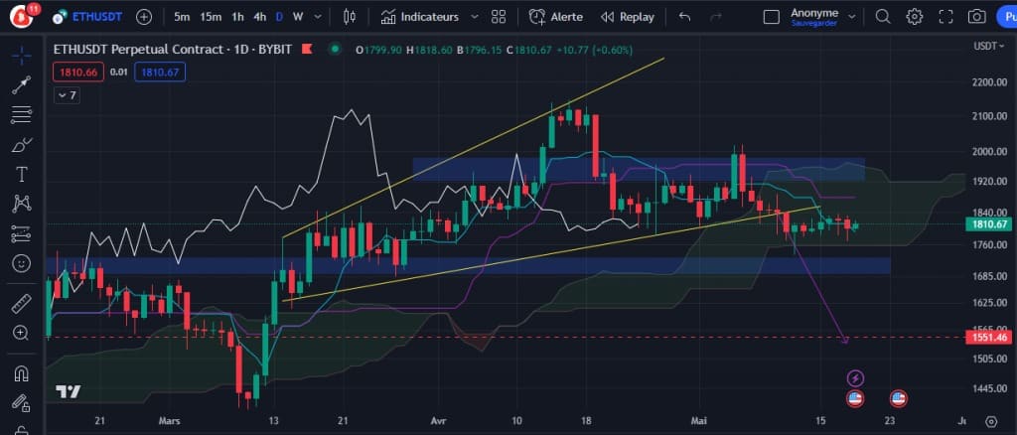Create an Alerte
Screen dimensions: 1017x435
click(556, 17)
